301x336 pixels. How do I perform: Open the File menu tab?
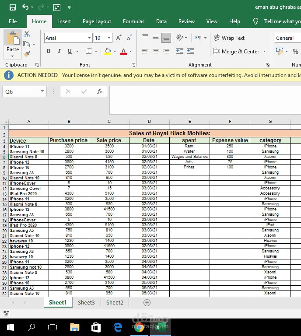click(13, 21)
